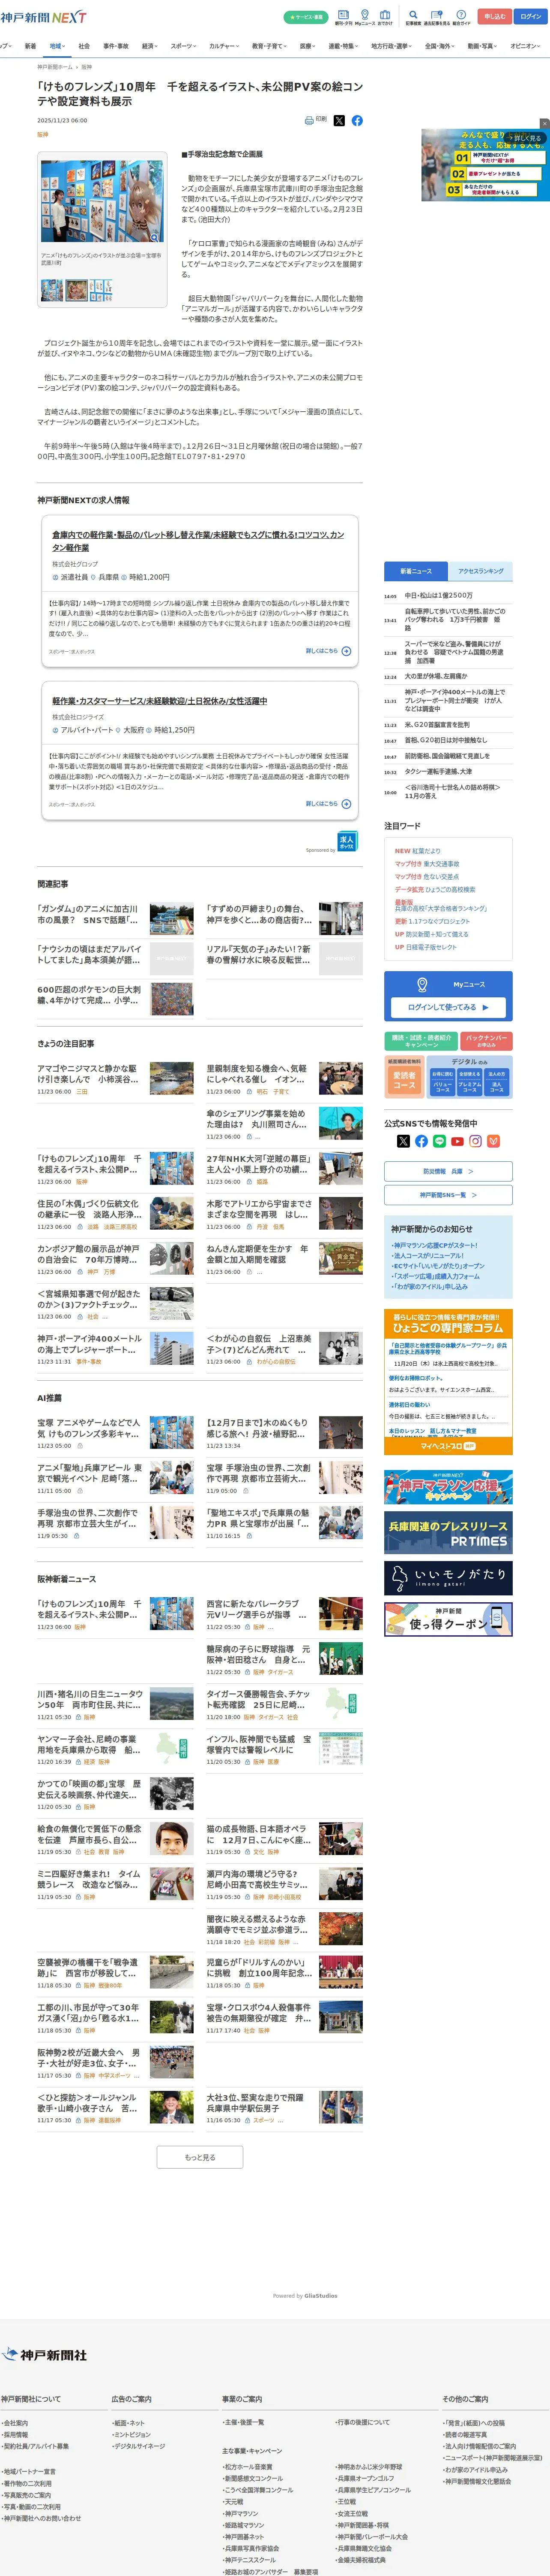This screenshot has width=550, height=2576.
Task: Open the 神戸マラソン応援CPがスタート notice link
Action: pyautogui.click(x=435, y=1245)
